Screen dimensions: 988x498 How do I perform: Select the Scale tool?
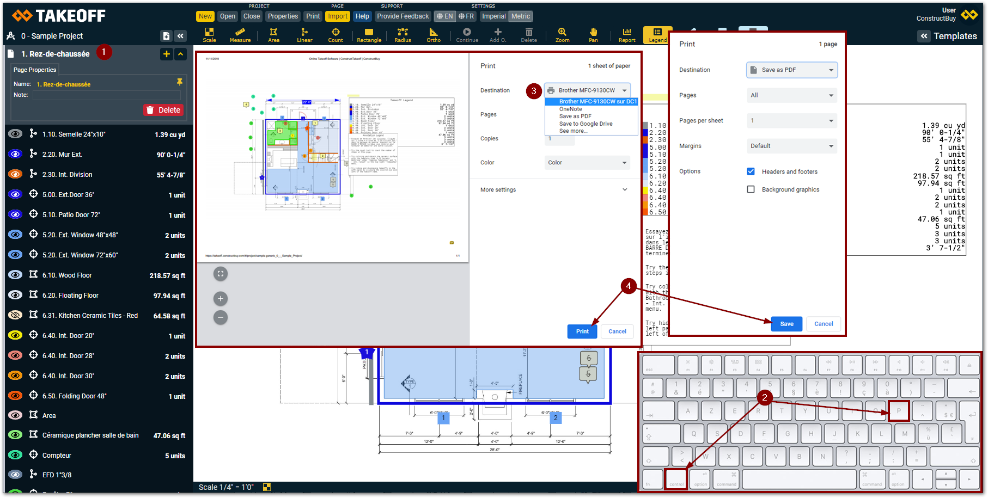click(x=209, y=35)
